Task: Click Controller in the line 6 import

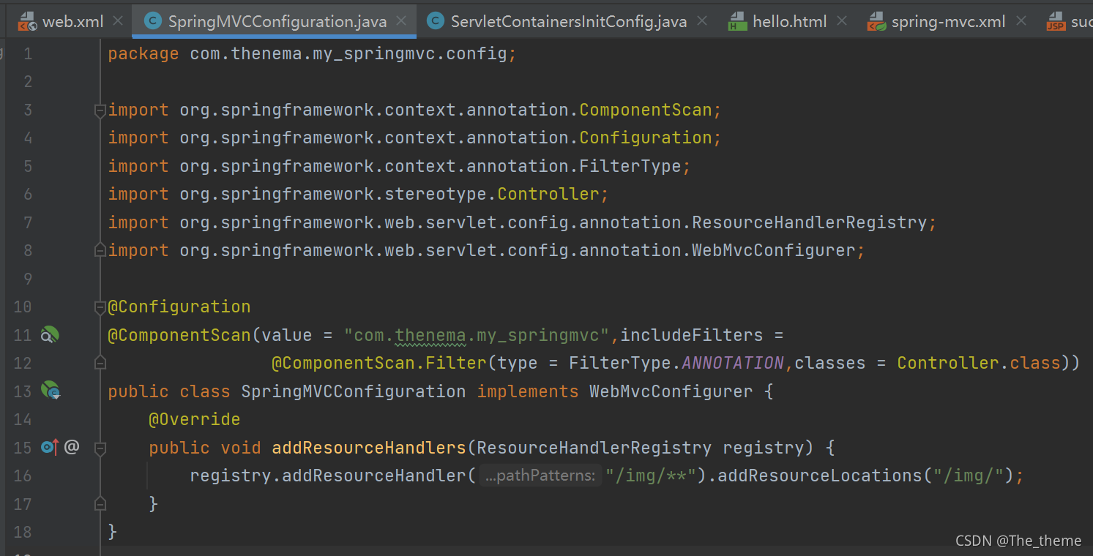Action: (x=548, y=194)
